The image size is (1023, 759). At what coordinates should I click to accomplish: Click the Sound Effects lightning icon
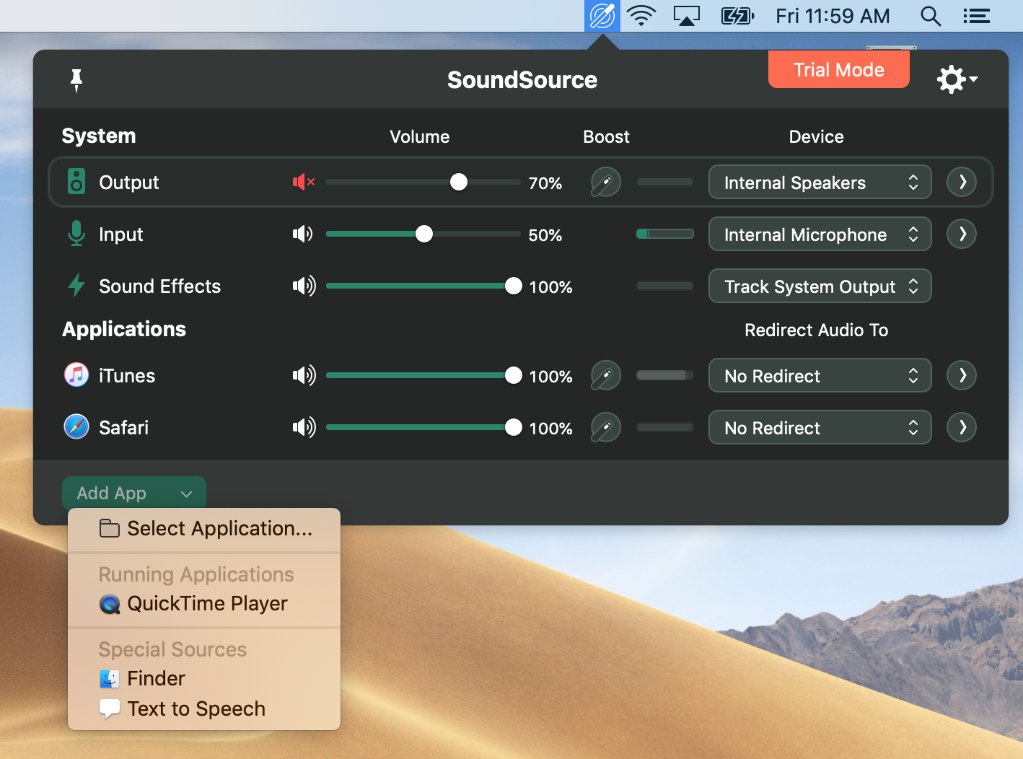tap(76, 286)
